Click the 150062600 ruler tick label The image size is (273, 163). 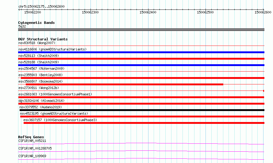[263, 12]
